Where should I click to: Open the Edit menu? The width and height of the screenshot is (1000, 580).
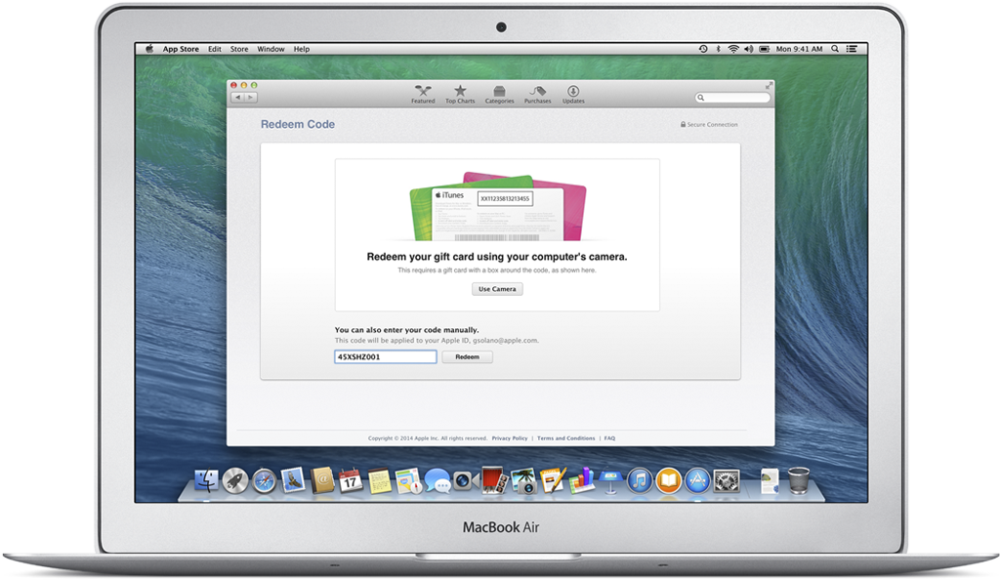pyautogui.click(x=214, y=49)
